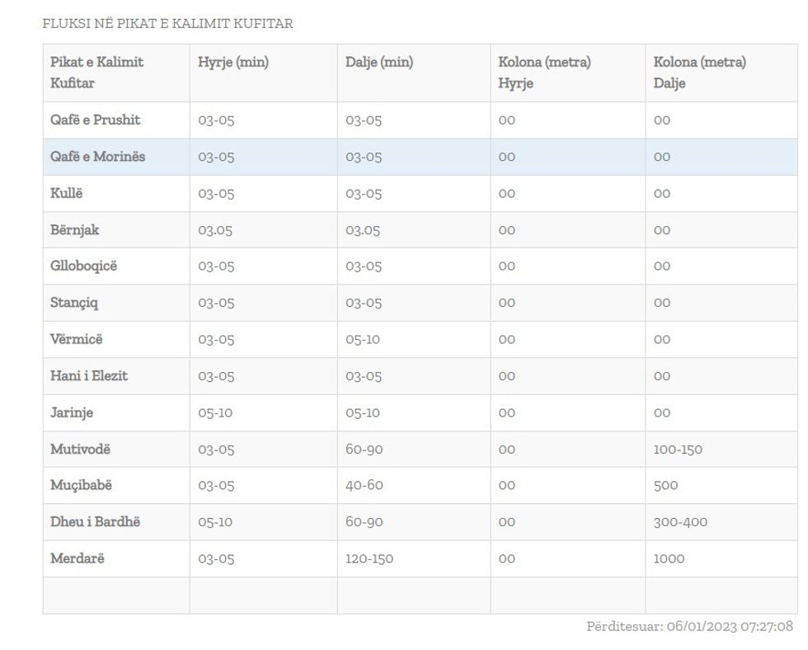
Task: Click the Përditesuar timestamp text
Action: tap(689, 627)
